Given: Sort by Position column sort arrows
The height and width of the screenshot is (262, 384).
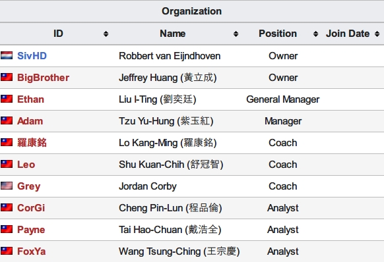Looking at the screenshot, I should [315, 34].
